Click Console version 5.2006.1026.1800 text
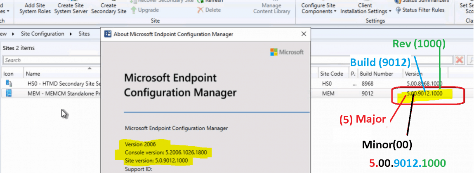Image resolution: width=474 pixels, height=173 pixels. (x=166, y=152)
